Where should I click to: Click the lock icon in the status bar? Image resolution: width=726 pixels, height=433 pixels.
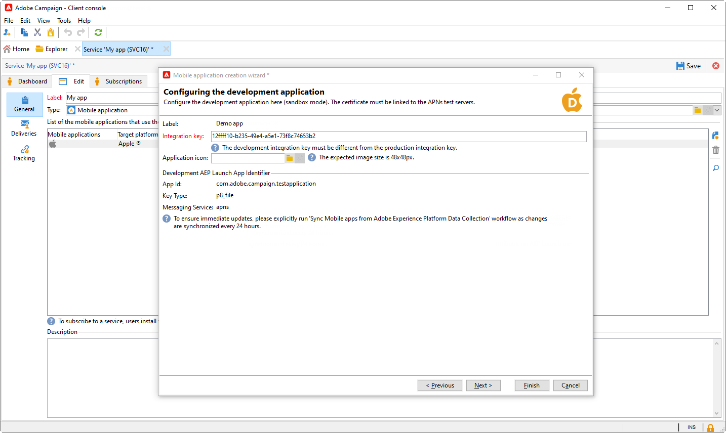pyautogui.click(x=711, y=427)
